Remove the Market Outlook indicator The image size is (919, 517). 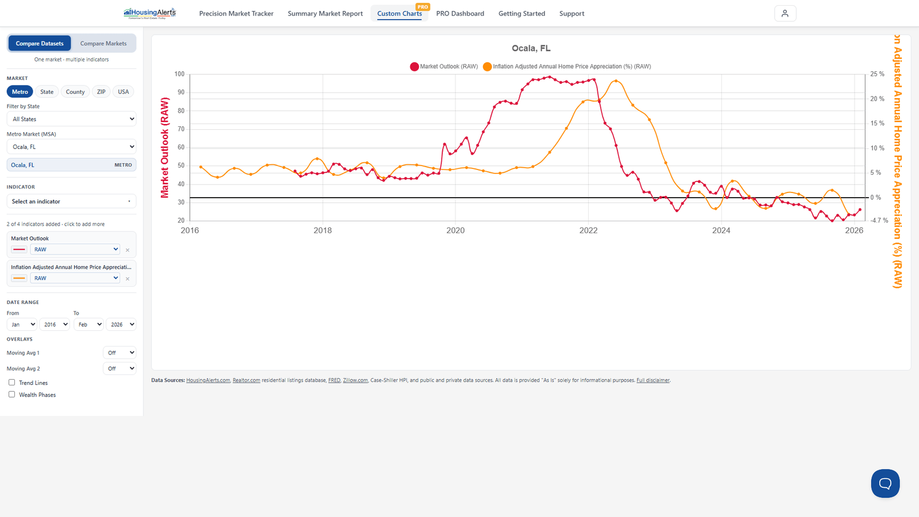click(x=128, y=250)
